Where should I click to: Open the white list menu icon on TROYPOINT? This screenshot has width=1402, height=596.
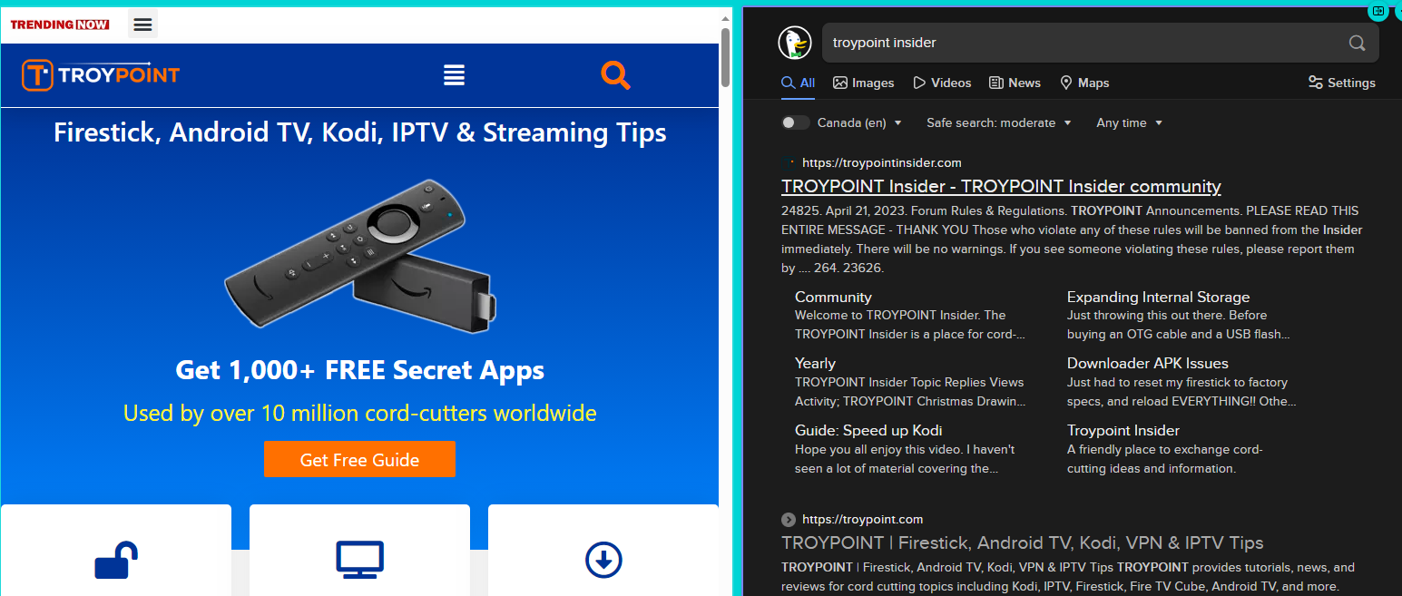pos(454,75)
